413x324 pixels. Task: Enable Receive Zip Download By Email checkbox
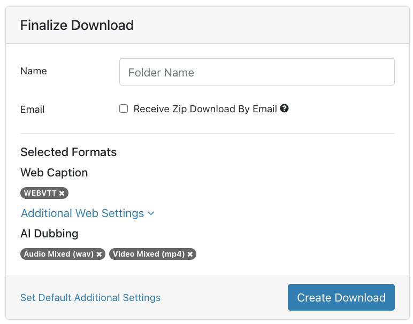[124, 109]
